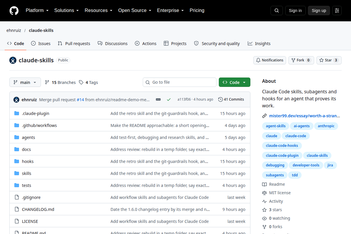Image resolution: width=351 pixels, height=234 pixels.
Task: Click the GitHub logo icon
Action: pyautogui.click(x=14, y=11)
